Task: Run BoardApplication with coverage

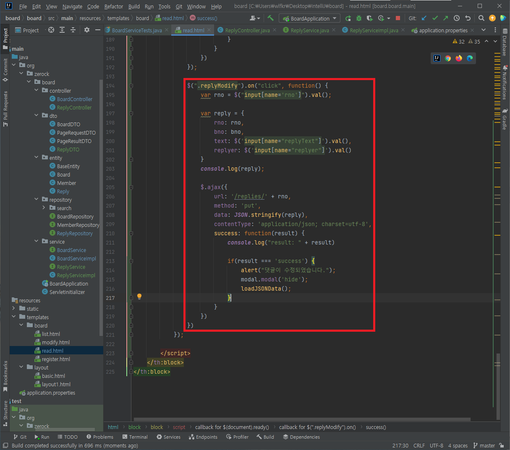Action: tap(369, 18)
